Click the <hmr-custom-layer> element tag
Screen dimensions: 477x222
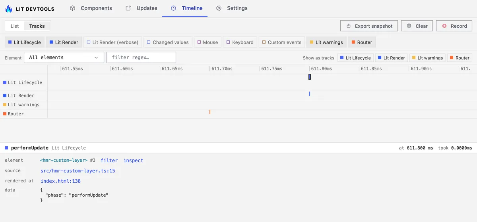click(x=64, y=161)
